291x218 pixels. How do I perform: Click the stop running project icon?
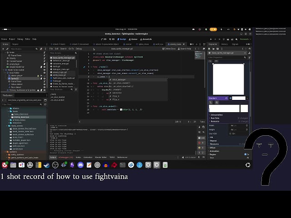point(219,40)
